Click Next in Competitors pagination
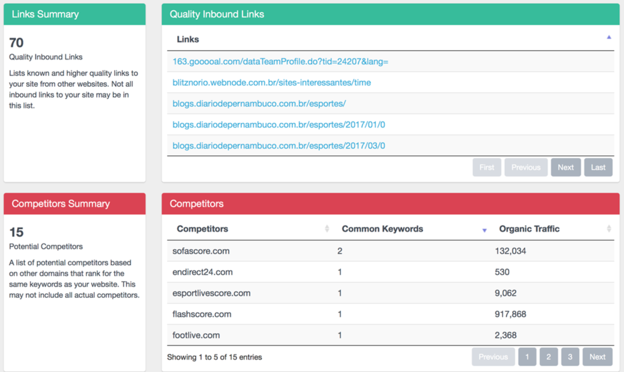624x372 pixels. click(597, 357)
